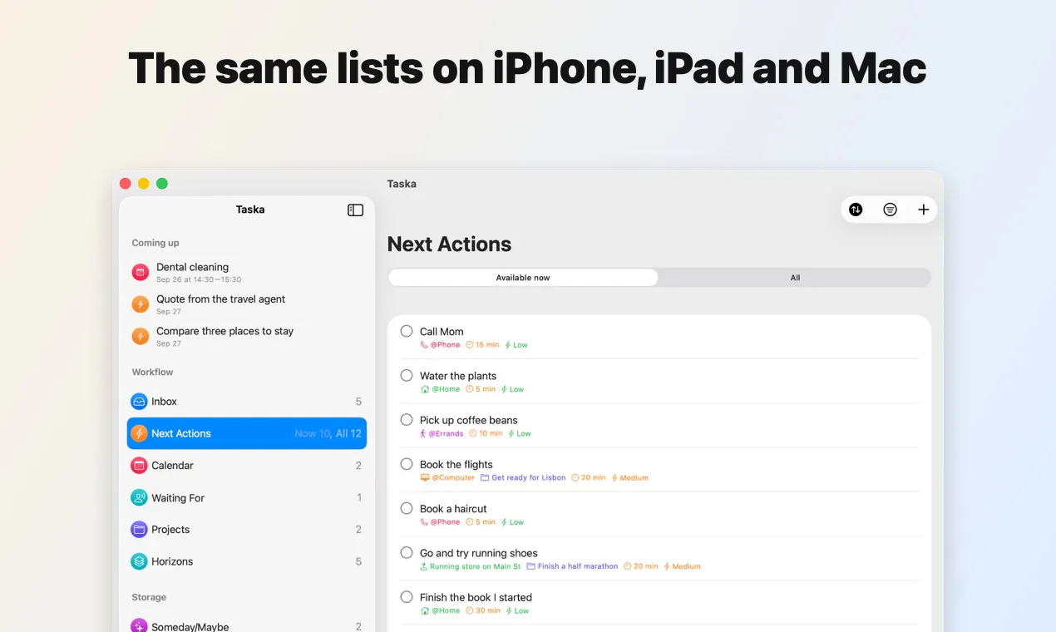Open the Projects list
The image size is (1056, 632).
click(246, 530)
